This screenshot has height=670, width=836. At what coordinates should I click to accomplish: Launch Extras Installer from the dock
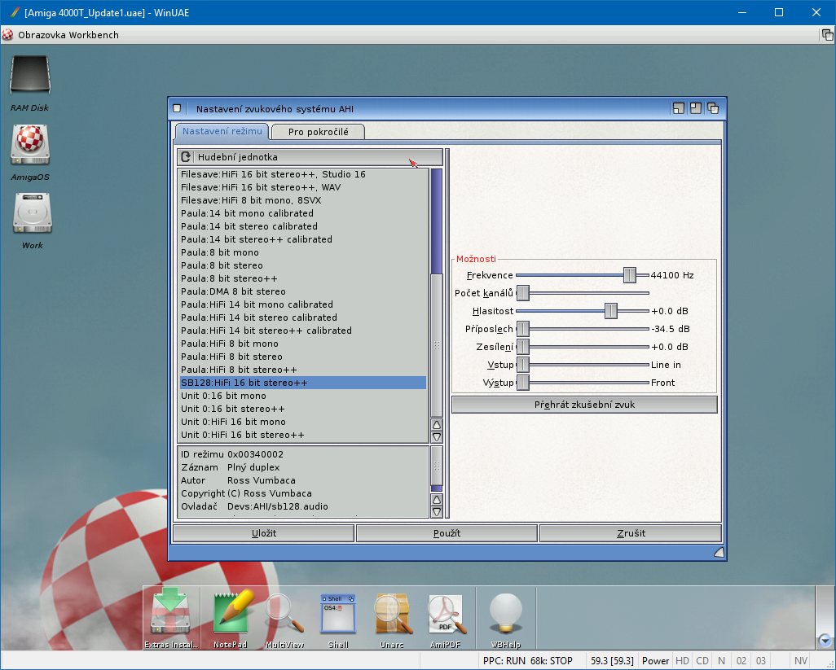169,614
